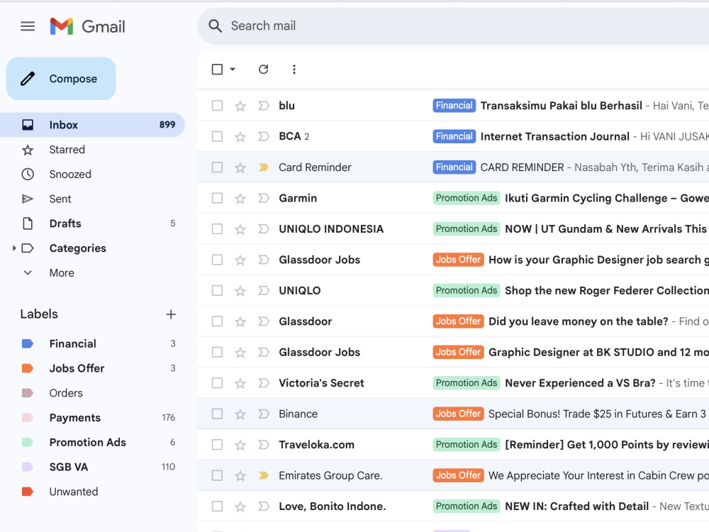Select the UNIQLO INDONESIA email checkbox

217,228
